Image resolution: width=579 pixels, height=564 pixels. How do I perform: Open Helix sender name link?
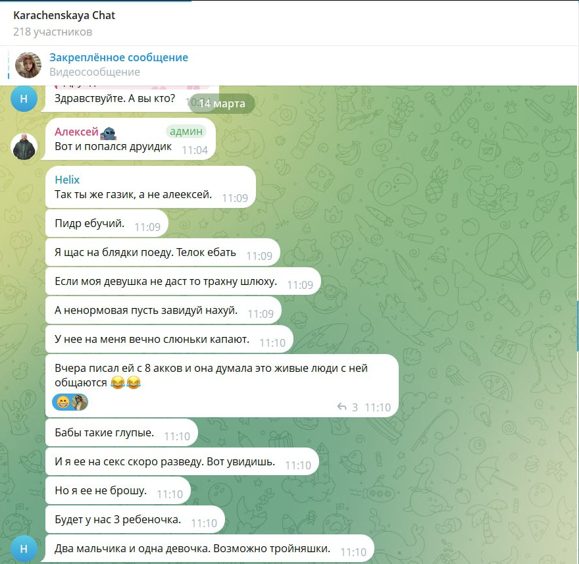tap(67, 180)
